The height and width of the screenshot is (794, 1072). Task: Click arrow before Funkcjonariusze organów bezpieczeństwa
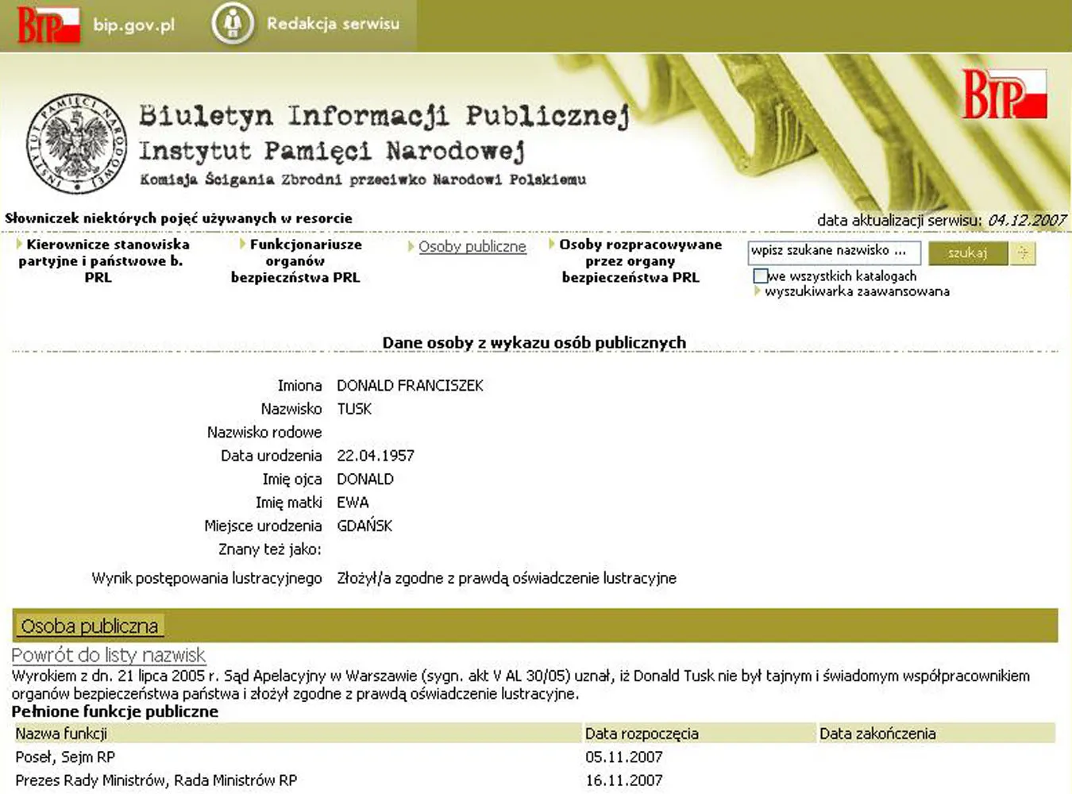pyautogui.click(x=243, y=244)
